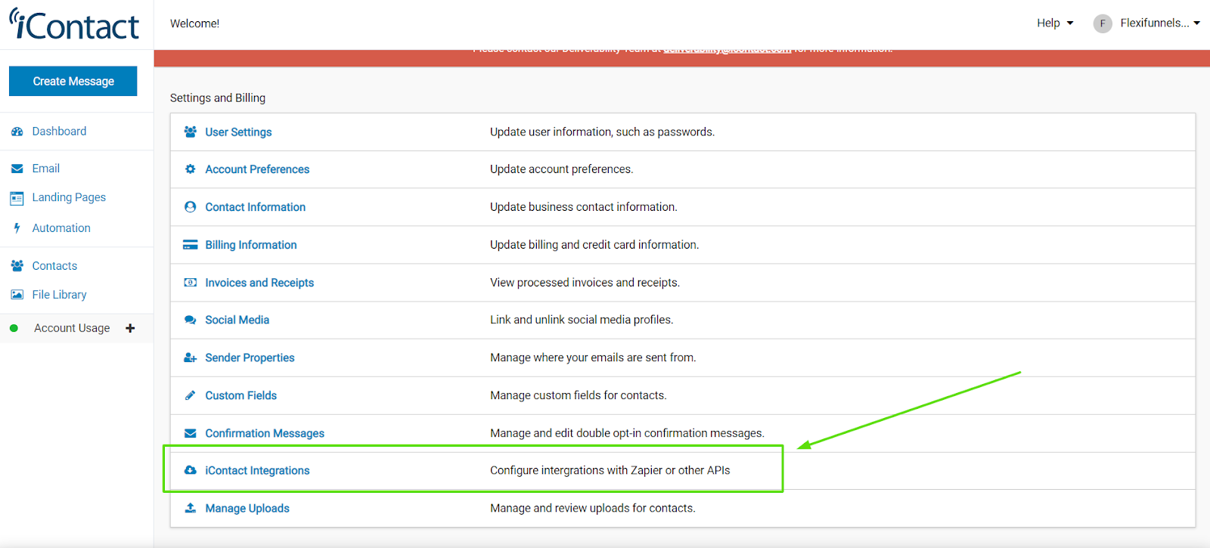Viewport: 1210px width, 548px height.
Task: Open Dashboard in the sidebar
Action: pyautogui.click(x=59, y=132)
